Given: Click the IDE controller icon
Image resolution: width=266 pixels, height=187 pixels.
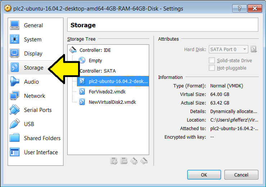Looking at the screenshot, I should (73, 50).
